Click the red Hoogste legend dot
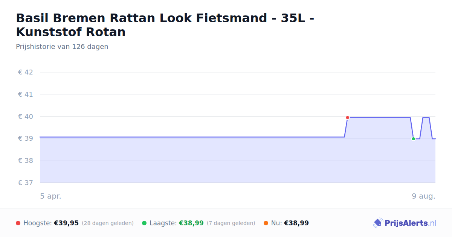 (18, 223)
